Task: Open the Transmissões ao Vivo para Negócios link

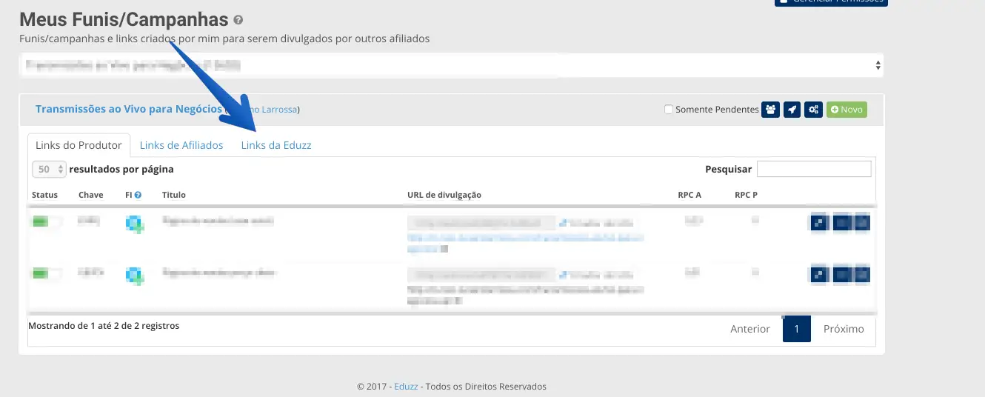Action: click(x=128, y=109)
